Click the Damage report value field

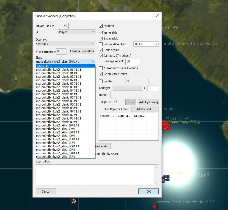click(132, 62)
